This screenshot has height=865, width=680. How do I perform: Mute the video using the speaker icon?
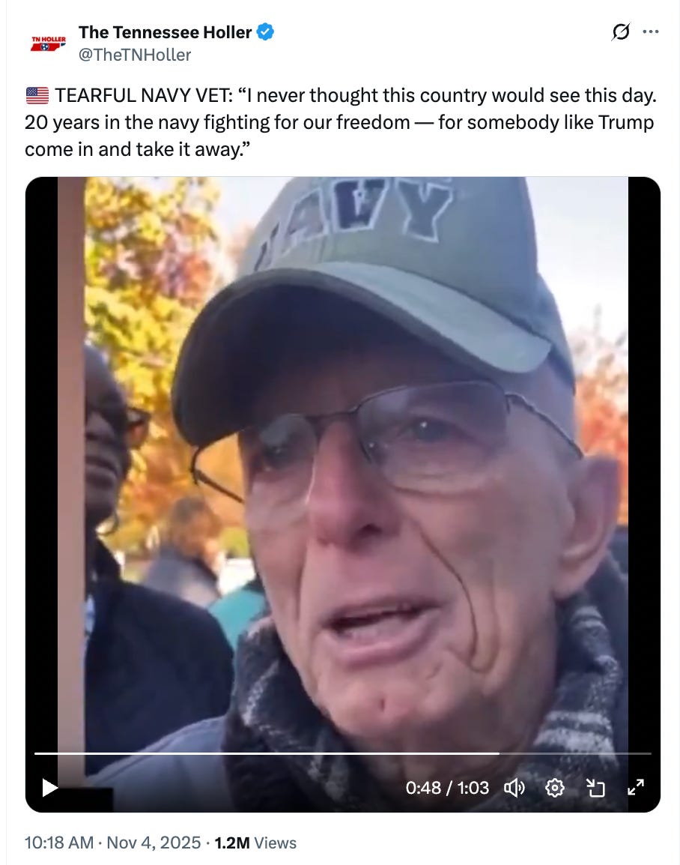click(x=514, y=788)
